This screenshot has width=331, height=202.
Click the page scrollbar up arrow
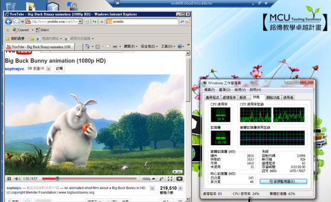(188, 54)
